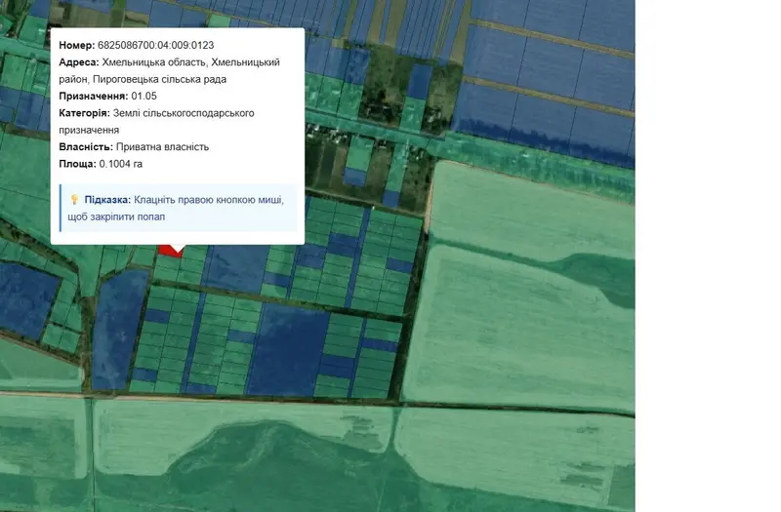Click the 'Власність:' label
Viewport: 781px width, 512px height.
click(x=86, y=147)
